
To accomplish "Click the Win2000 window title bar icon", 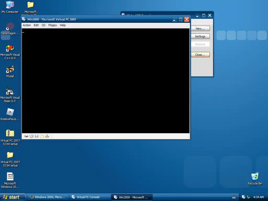I will pos(24,19).
